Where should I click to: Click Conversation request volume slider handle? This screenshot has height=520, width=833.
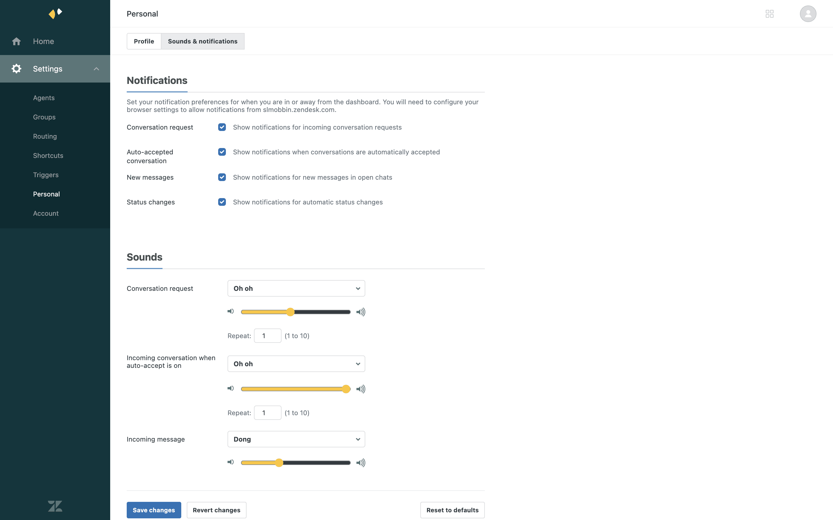[x=290, y=312]
